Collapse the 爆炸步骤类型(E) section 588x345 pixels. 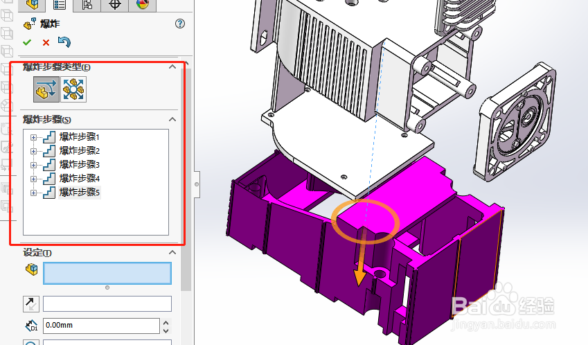[172, 67]
